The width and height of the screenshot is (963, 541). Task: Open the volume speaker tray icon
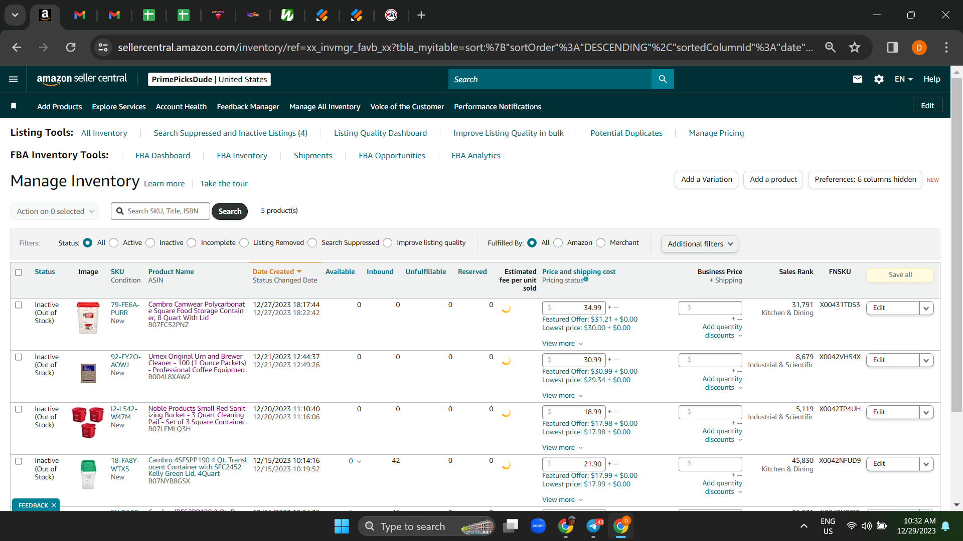(x=866, y=526)
